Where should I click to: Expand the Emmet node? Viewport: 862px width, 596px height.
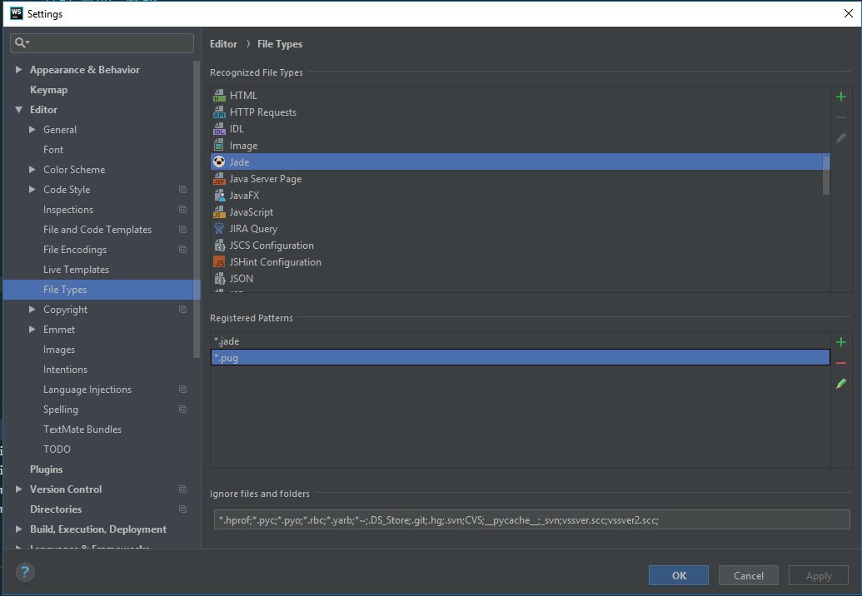tap(32, 330)
